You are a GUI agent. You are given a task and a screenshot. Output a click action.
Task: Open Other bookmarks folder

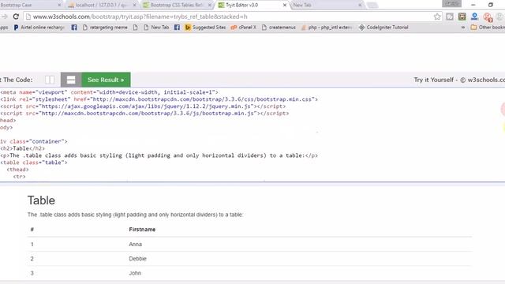(x=488, y=28)
